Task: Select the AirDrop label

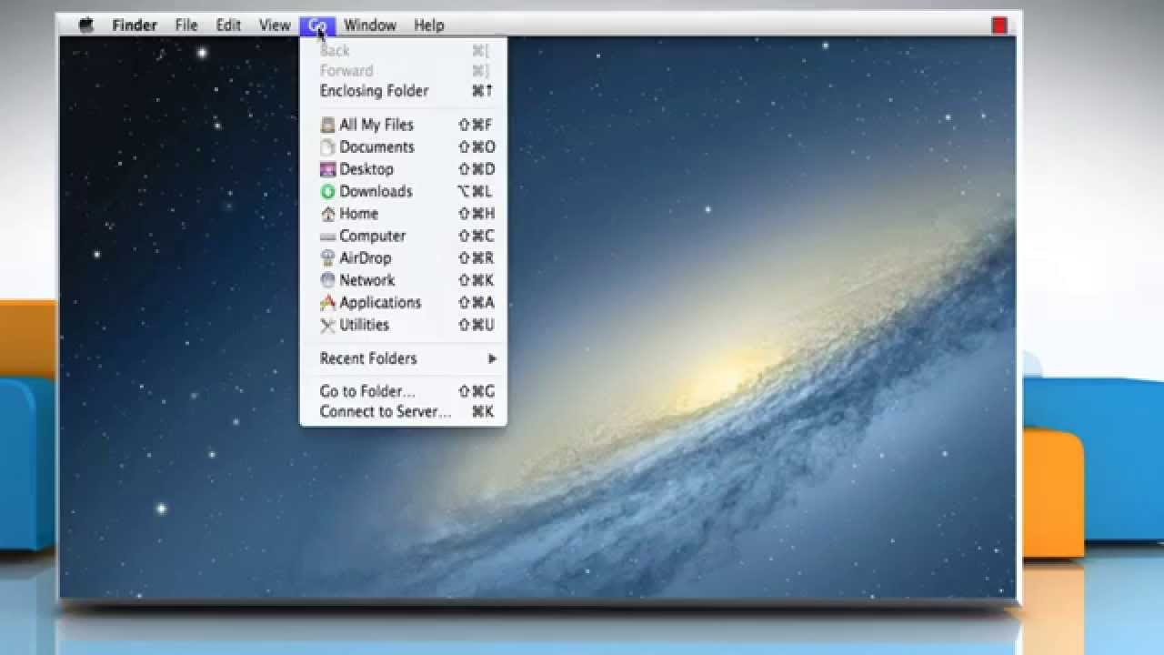Action: click(x=365, y=258)
